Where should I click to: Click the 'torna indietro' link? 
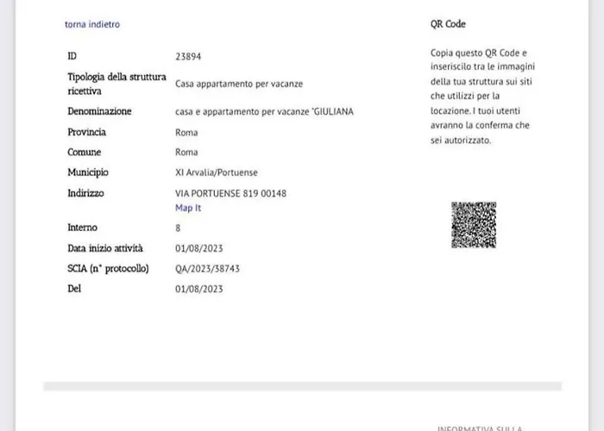tap(92, 24)
